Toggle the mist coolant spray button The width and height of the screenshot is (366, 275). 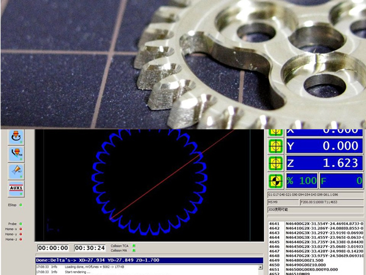(x=16, y=170)
